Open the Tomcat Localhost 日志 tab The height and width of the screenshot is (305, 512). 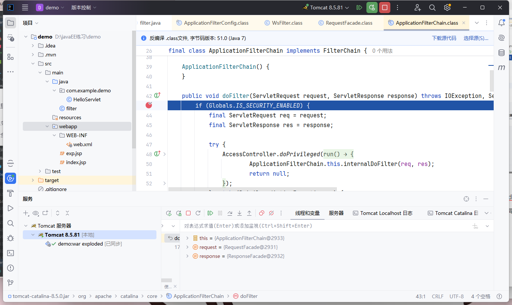point(383,213)
